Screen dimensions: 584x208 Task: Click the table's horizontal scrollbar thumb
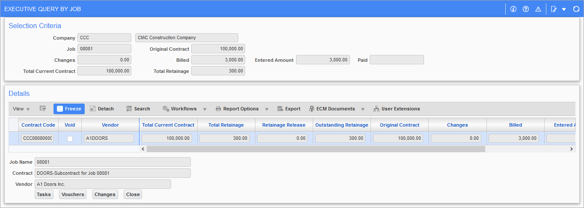[x=316, y=149]
